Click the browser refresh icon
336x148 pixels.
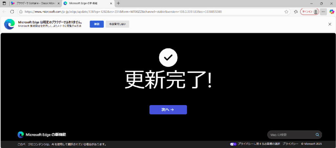[x=12, y=11]
